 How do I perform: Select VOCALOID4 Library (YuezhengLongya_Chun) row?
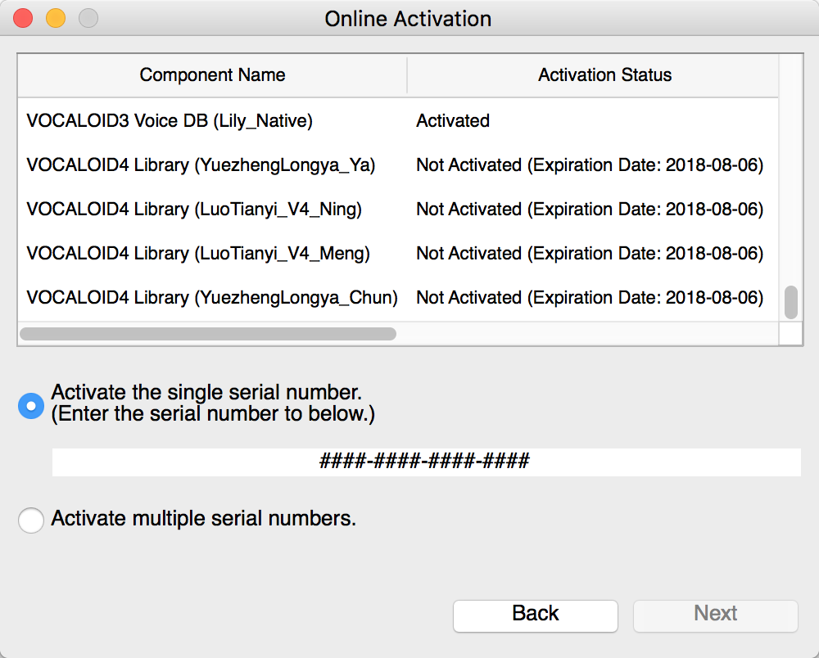pos(398,297)
